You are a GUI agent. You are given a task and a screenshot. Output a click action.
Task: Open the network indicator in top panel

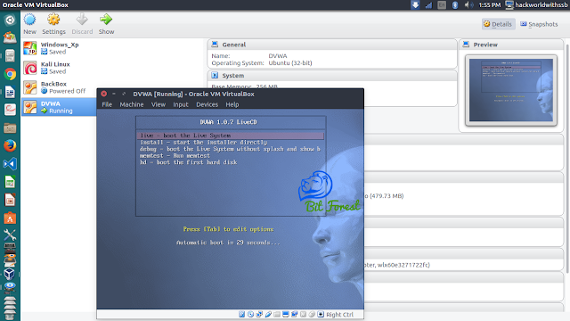click(x=428, y=4)
